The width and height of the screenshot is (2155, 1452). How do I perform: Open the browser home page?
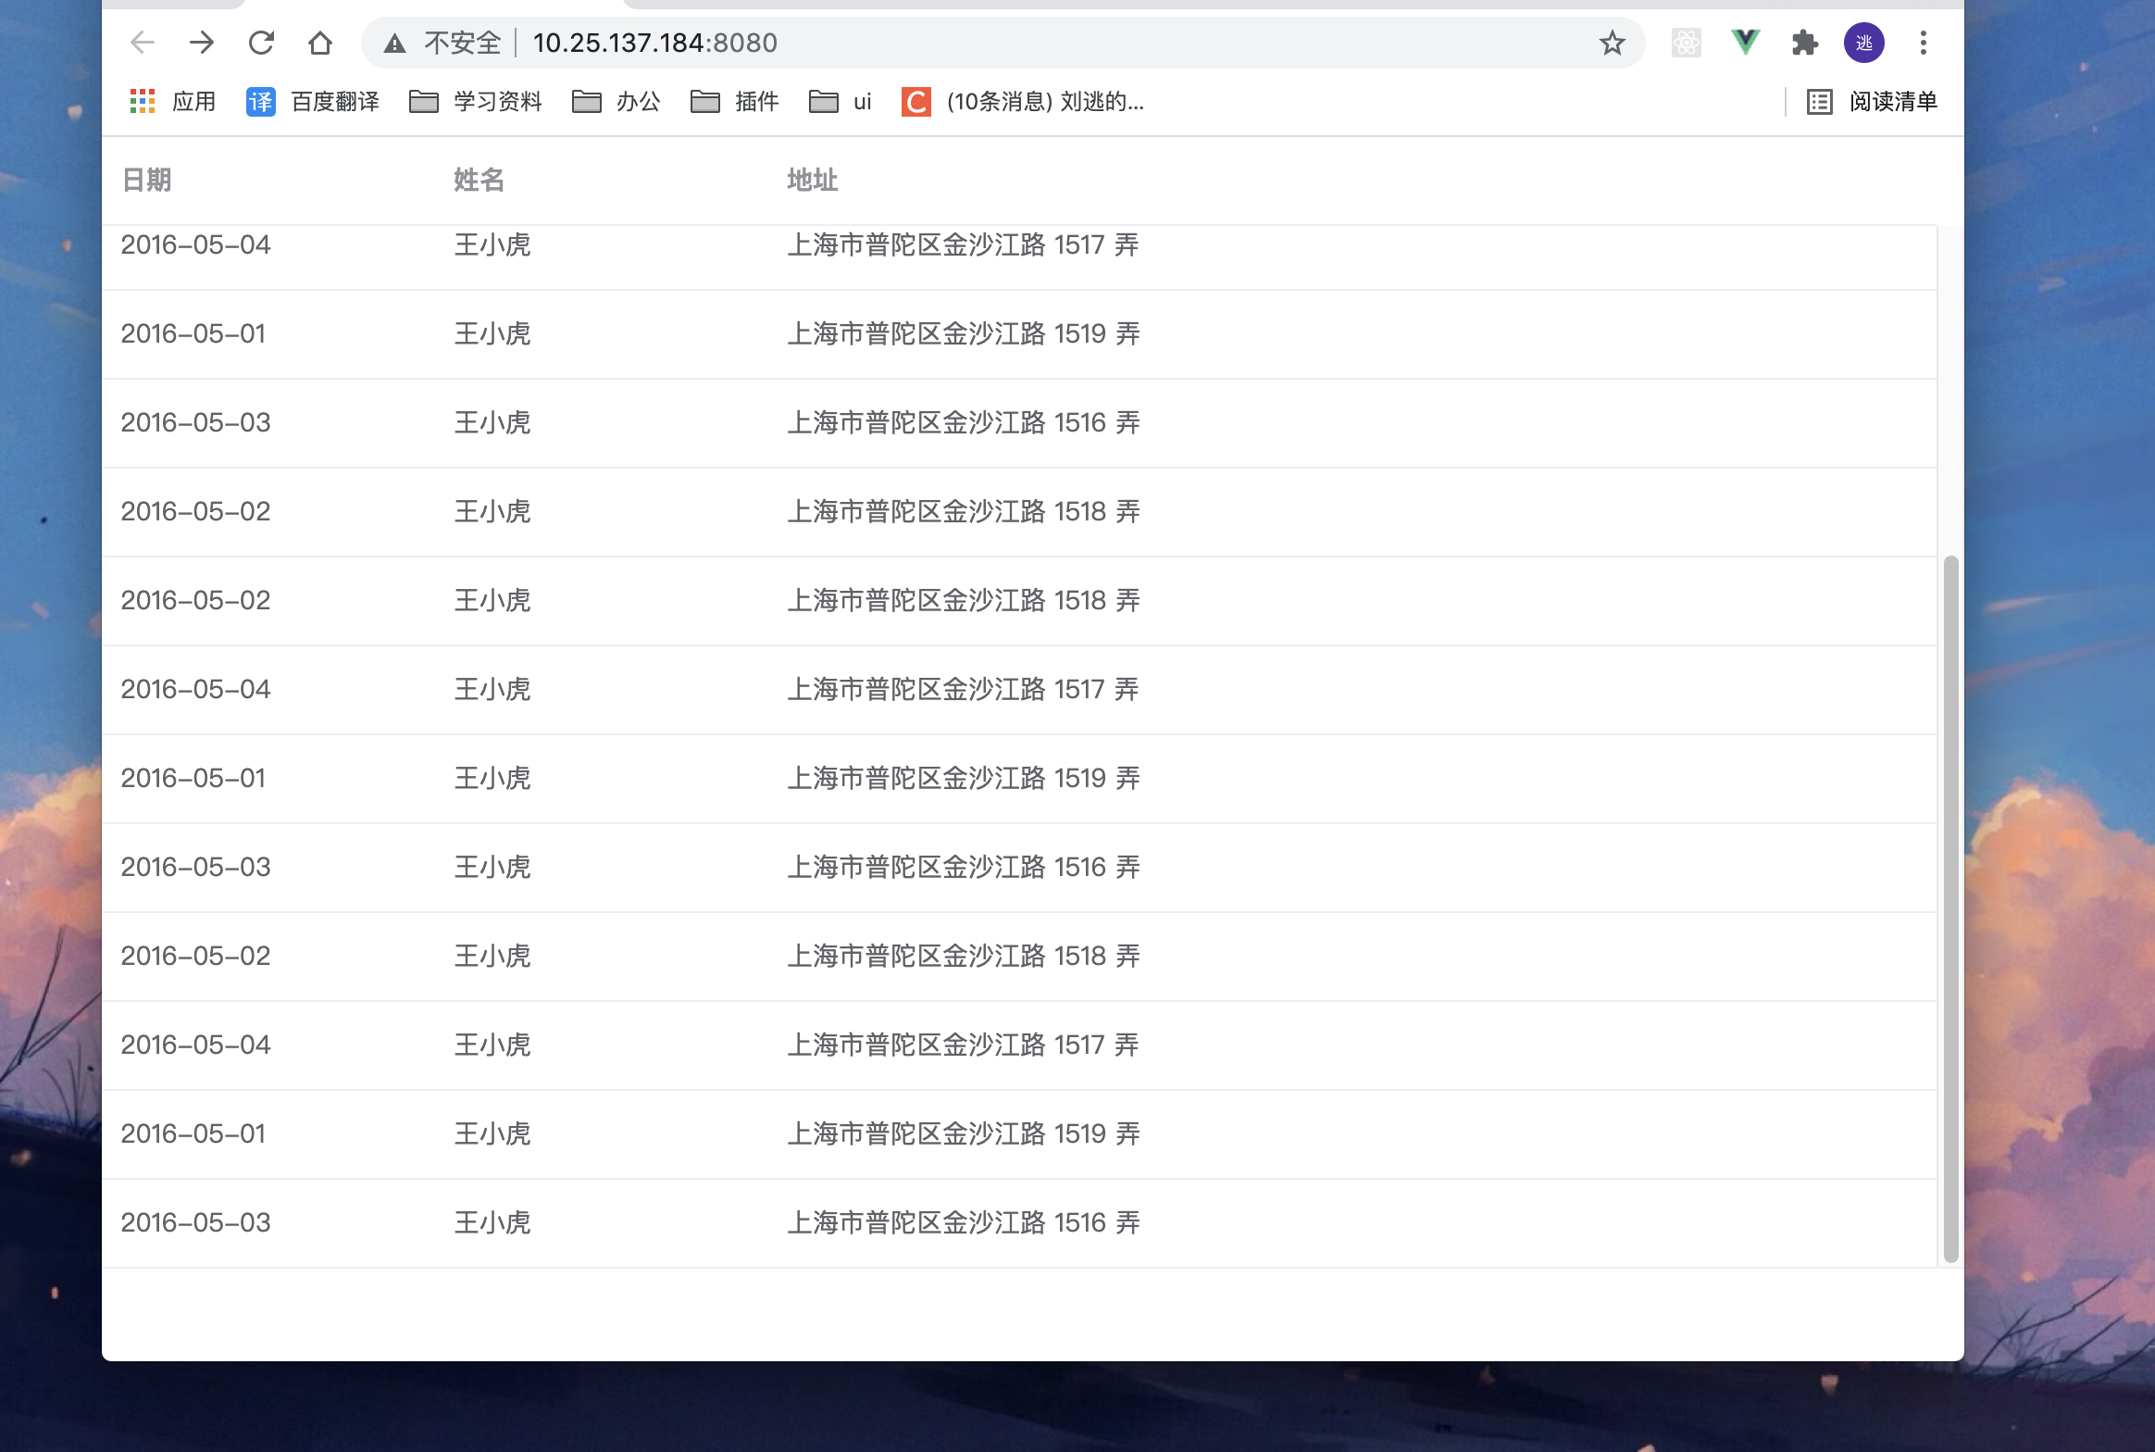pyautogui.click(x=319, y=43)
